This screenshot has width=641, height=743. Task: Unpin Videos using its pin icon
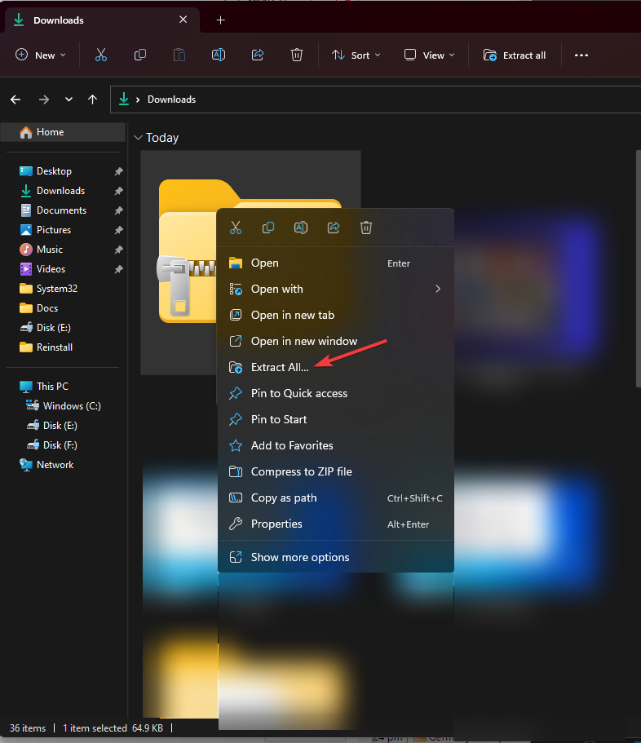(118, 269)
